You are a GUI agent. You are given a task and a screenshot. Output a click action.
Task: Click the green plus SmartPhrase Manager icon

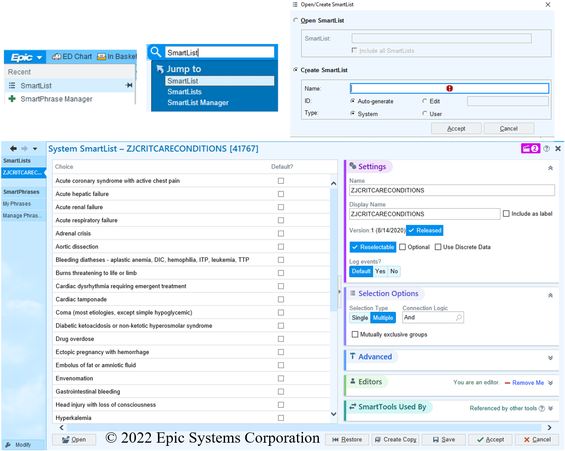click(12, 99)
